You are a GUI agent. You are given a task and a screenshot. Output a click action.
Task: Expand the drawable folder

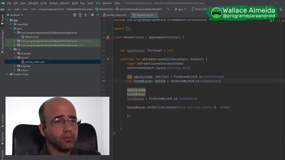tap(14, 53)
